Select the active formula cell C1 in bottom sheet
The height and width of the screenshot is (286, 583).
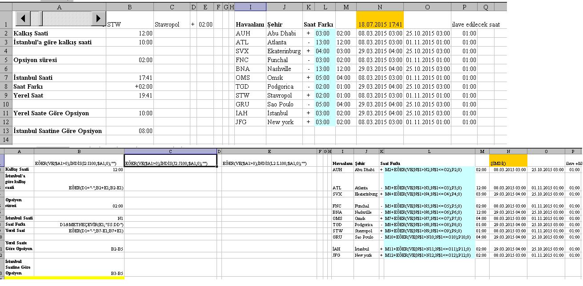click(170, 161)
